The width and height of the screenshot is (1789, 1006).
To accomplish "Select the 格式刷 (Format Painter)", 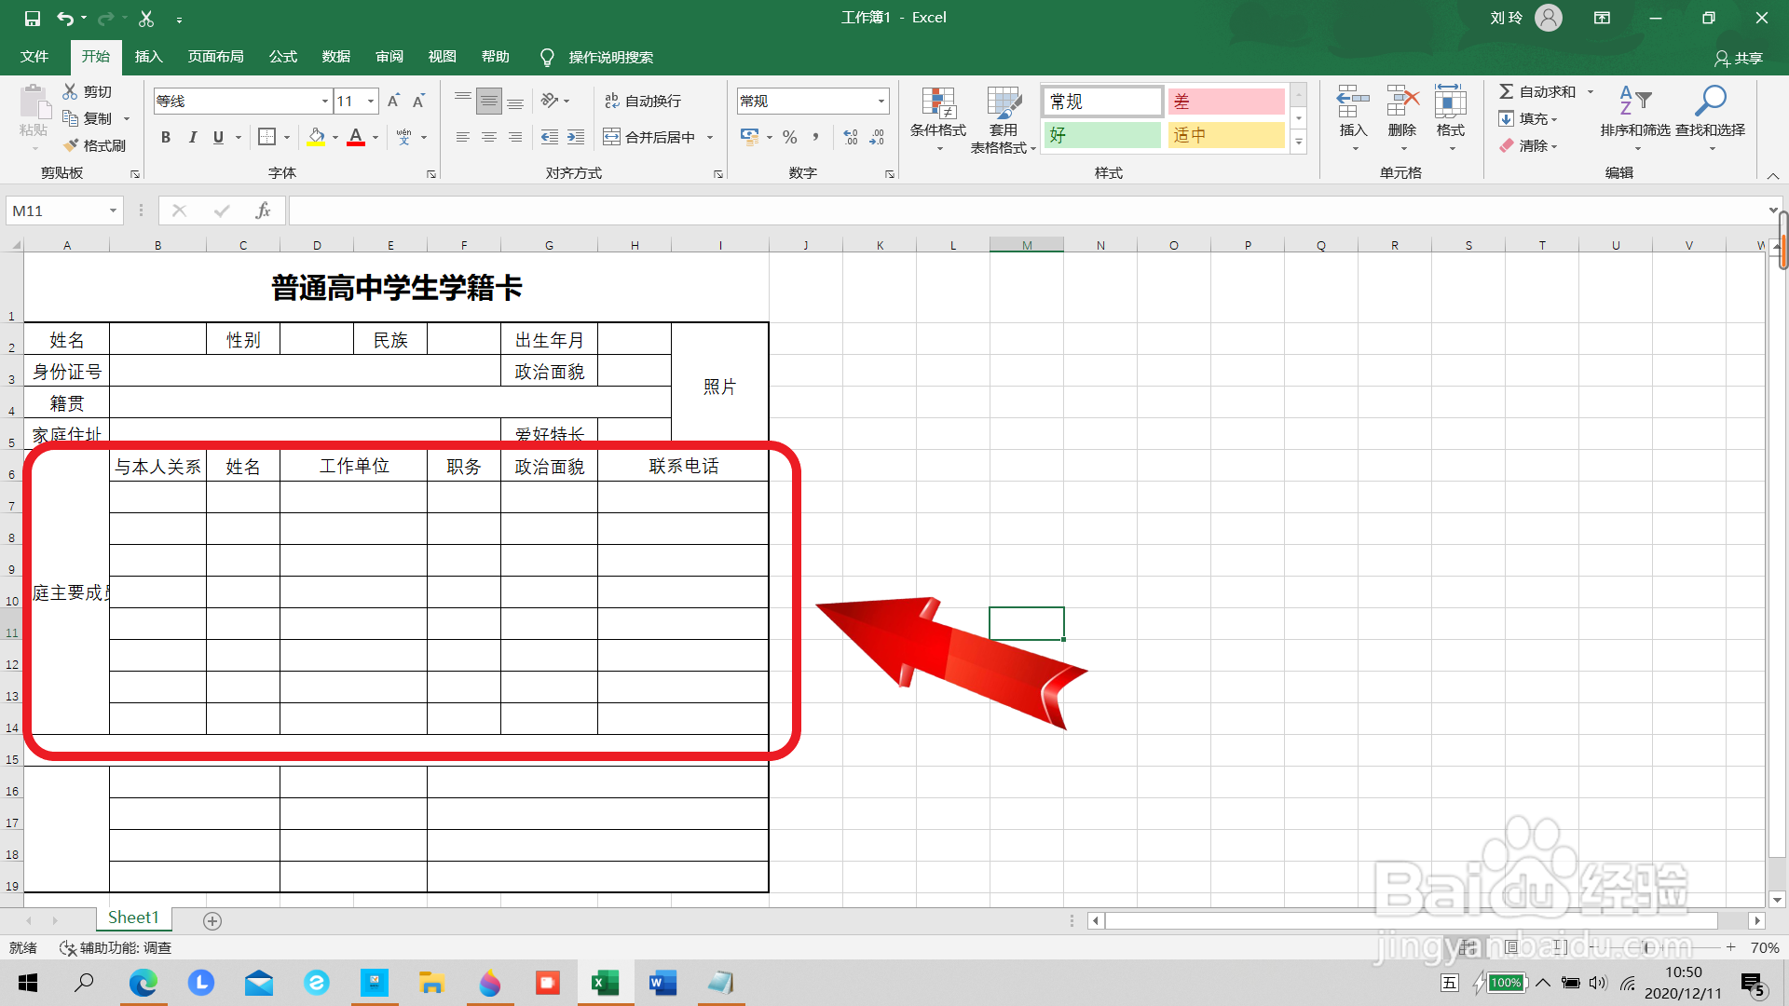I will click(96, 145).
